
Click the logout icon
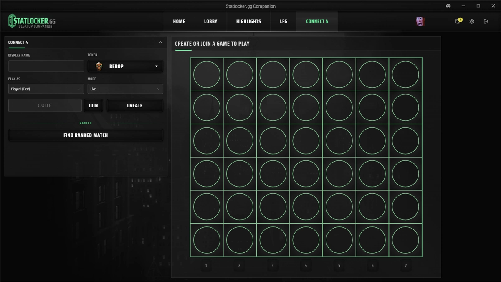[486, 21]
